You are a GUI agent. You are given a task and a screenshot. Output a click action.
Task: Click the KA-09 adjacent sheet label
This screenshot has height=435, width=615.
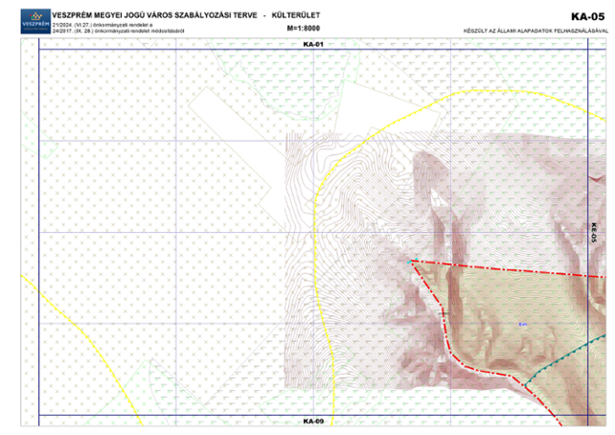(313, 421)
